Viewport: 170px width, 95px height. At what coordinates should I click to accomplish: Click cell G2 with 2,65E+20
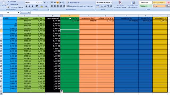click(106, 21)
